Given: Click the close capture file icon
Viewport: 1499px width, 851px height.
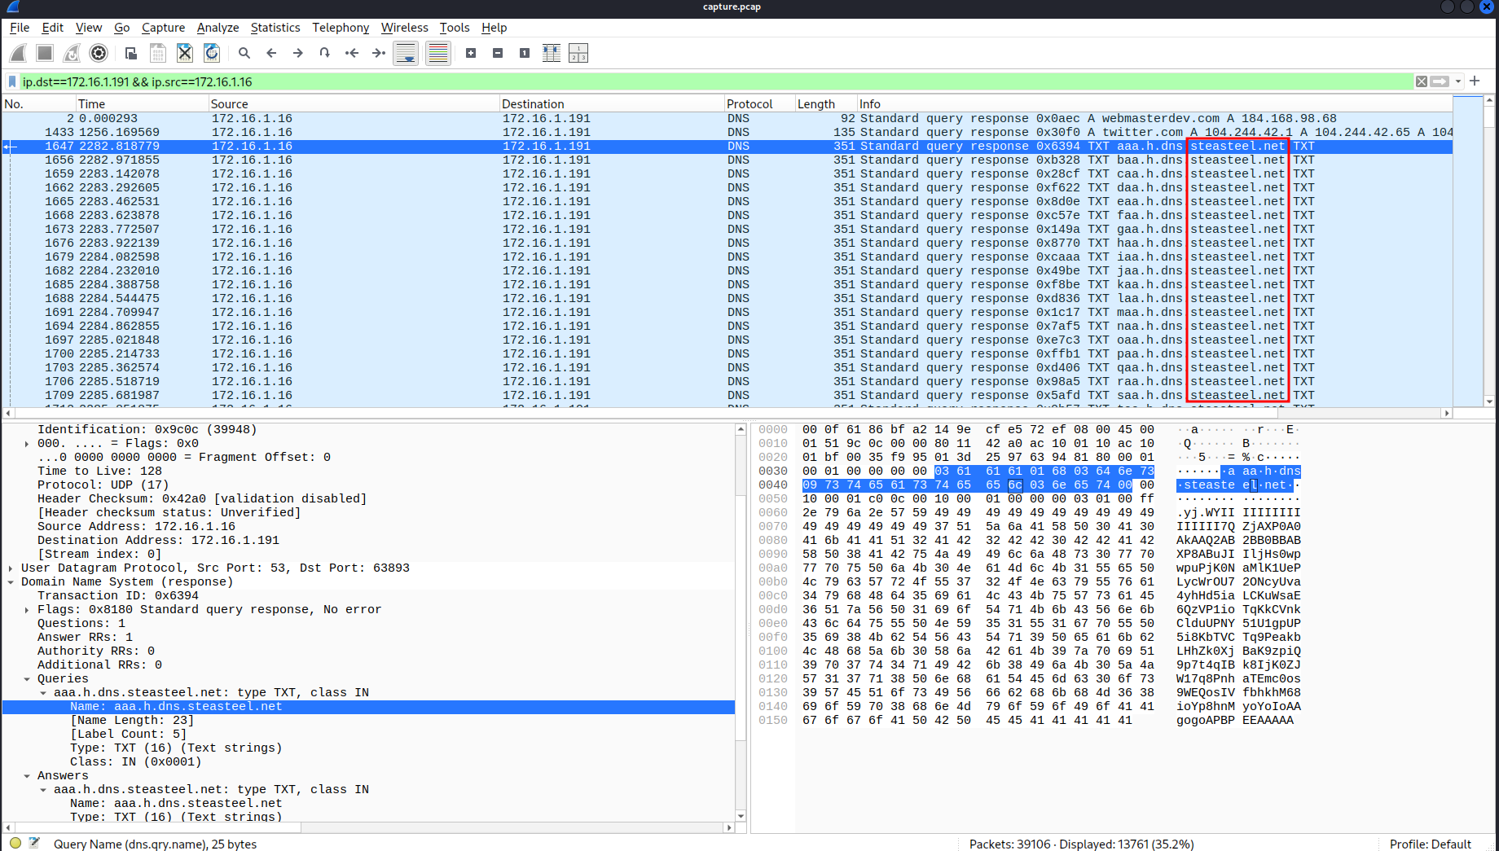Looking at the screenshot, I should [x=185, y=54].
